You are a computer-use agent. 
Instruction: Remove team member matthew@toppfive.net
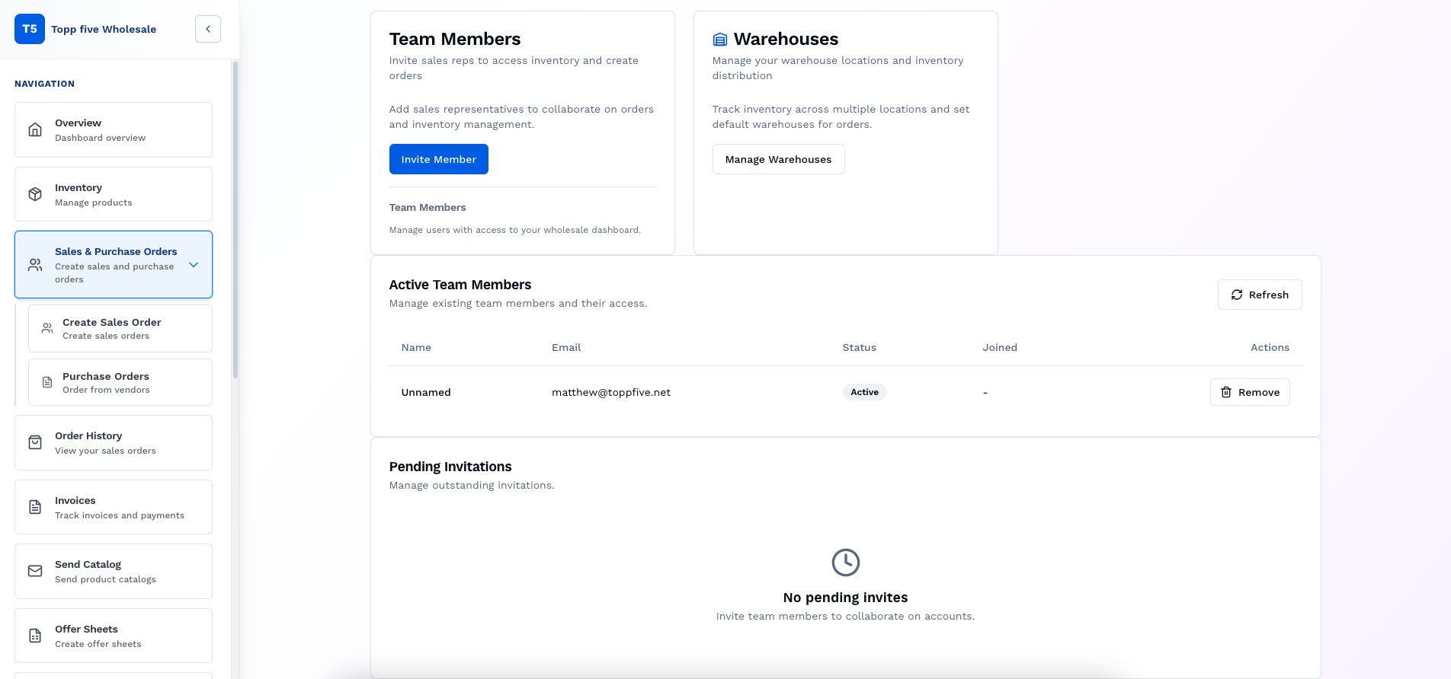1249,392
